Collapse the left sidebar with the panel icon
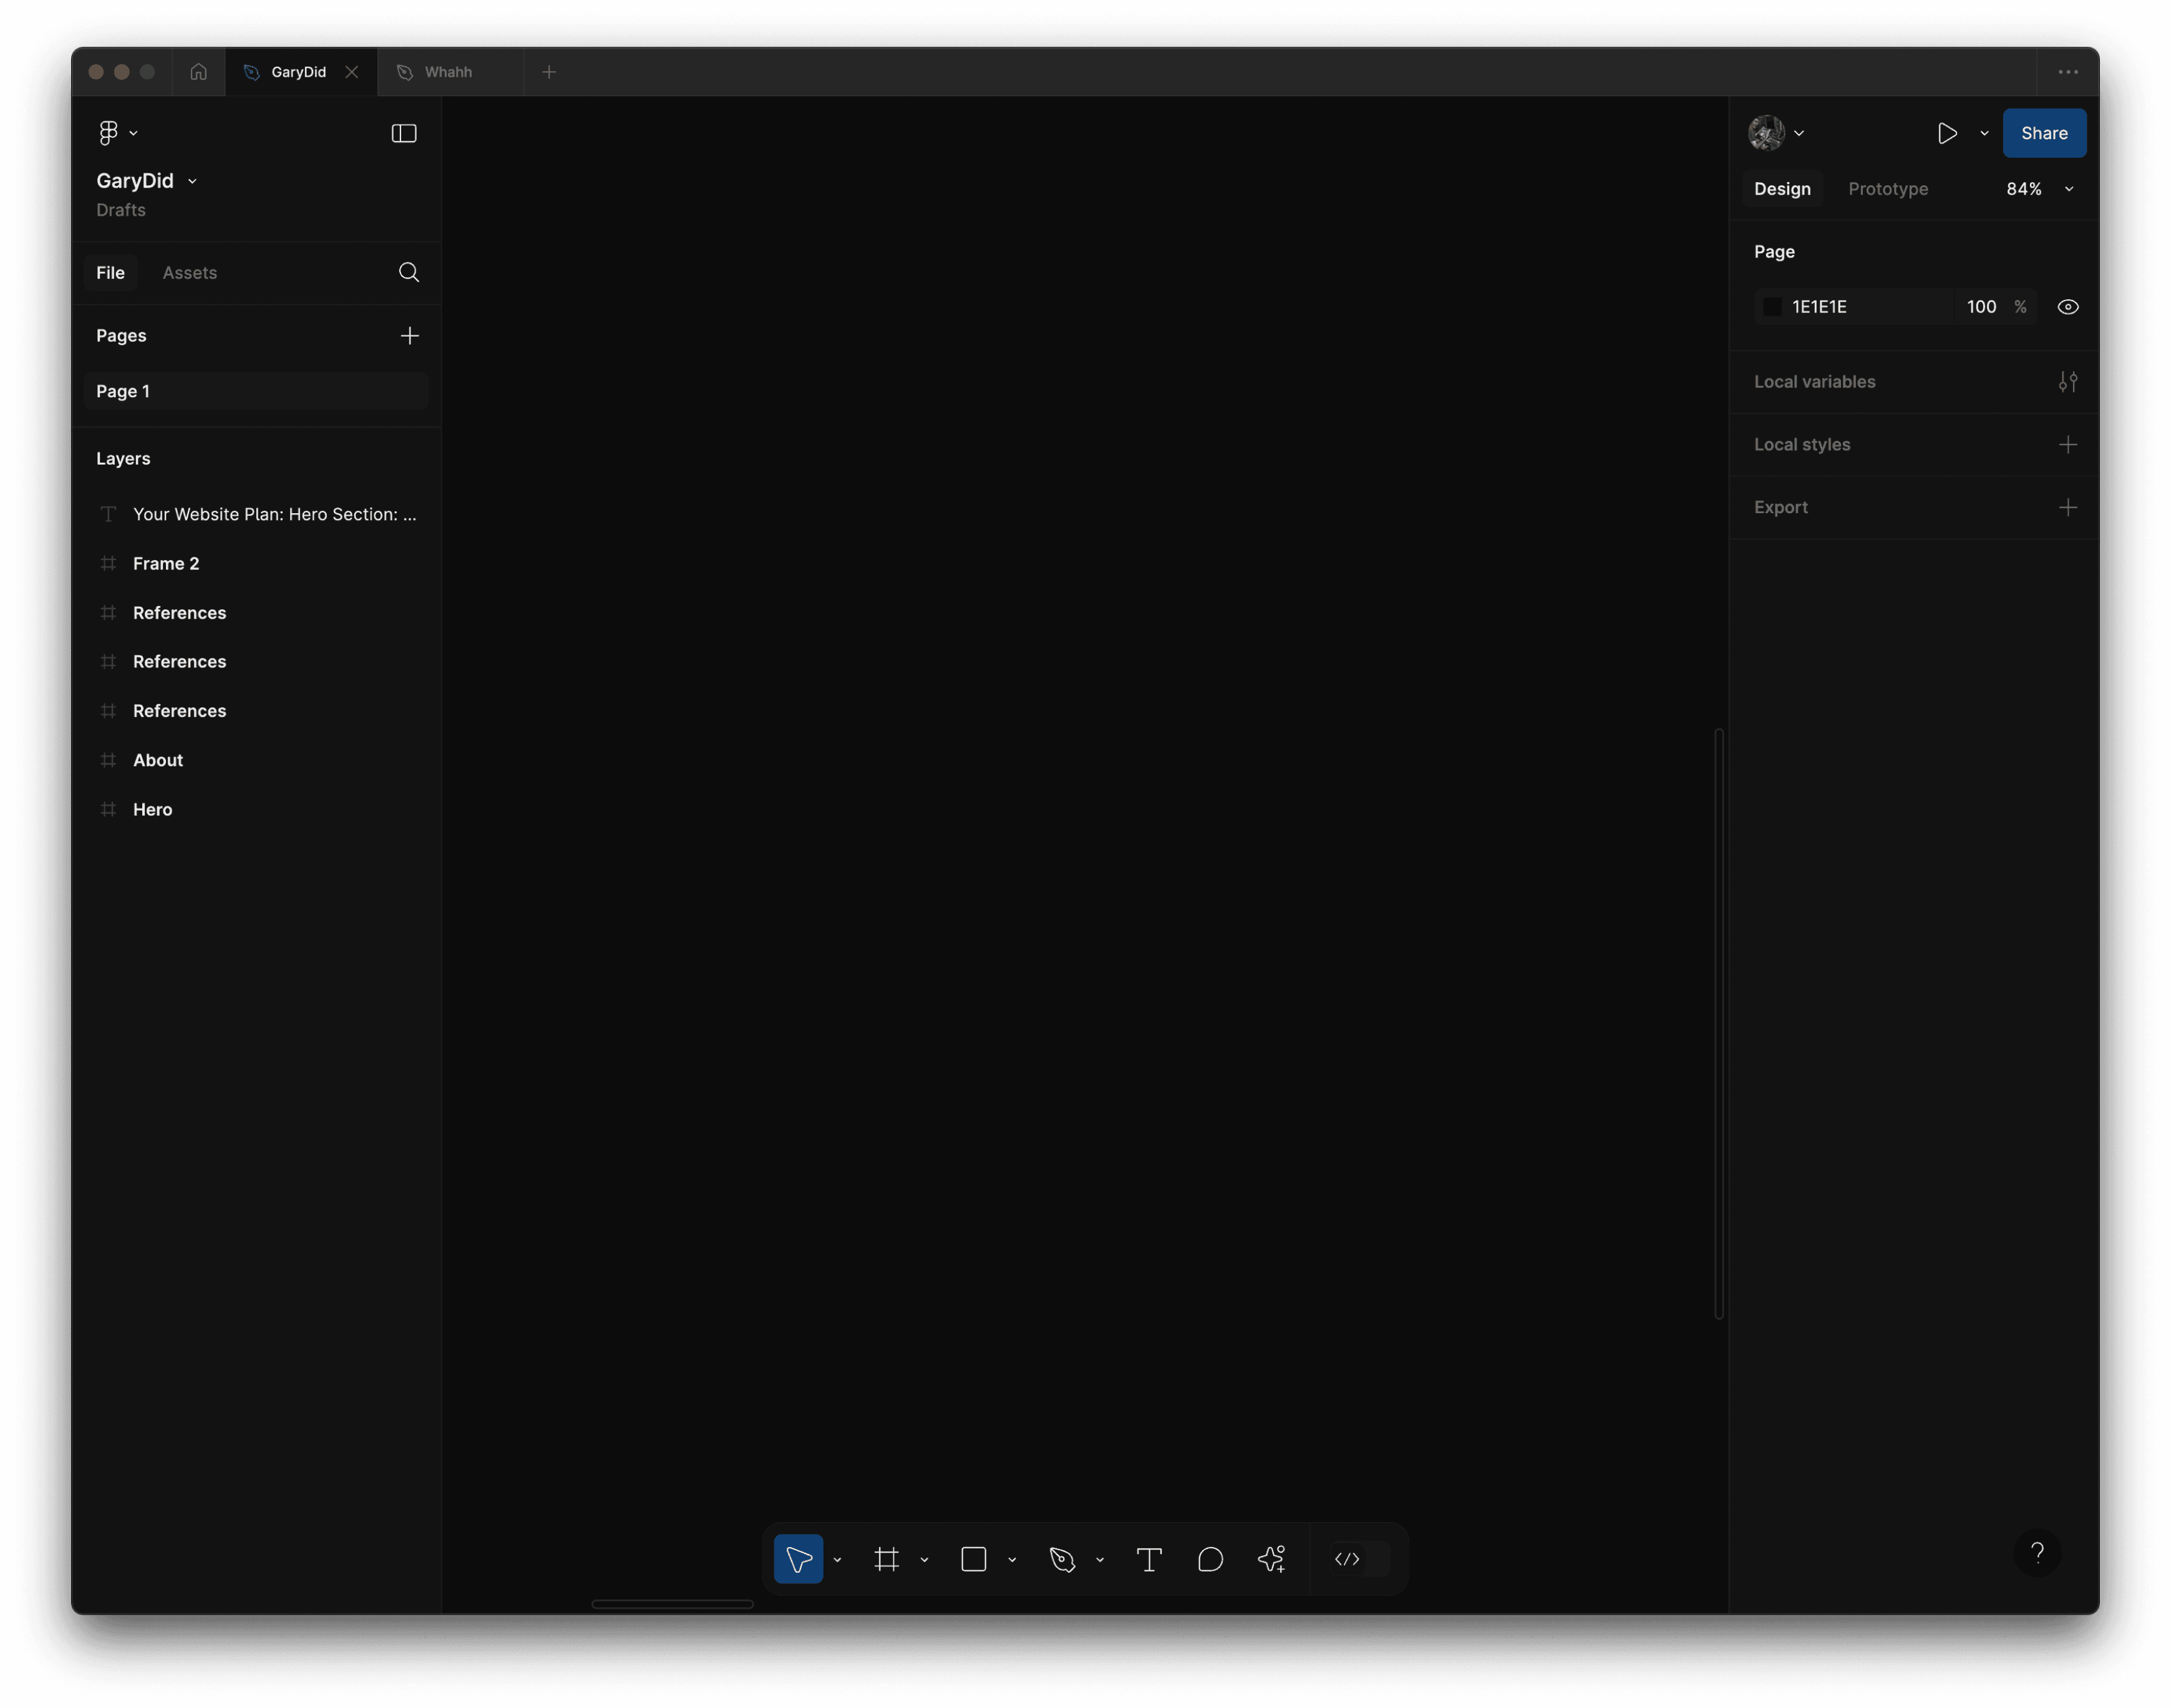This screenshot has width=2171, height=1708. pyautogui.click(x=403, y=133)
